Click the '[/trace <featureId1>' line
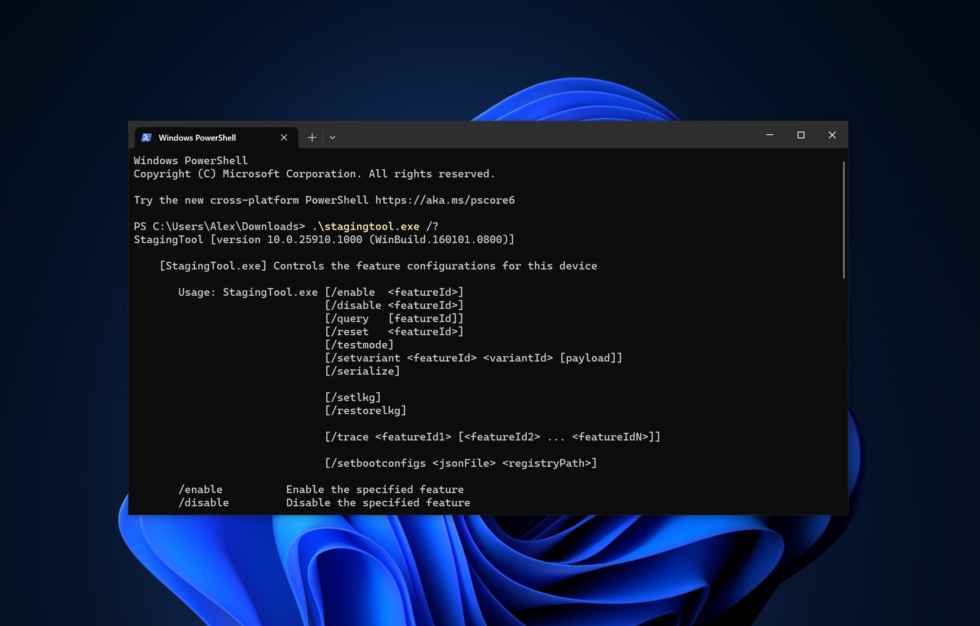 click(493, 437)
